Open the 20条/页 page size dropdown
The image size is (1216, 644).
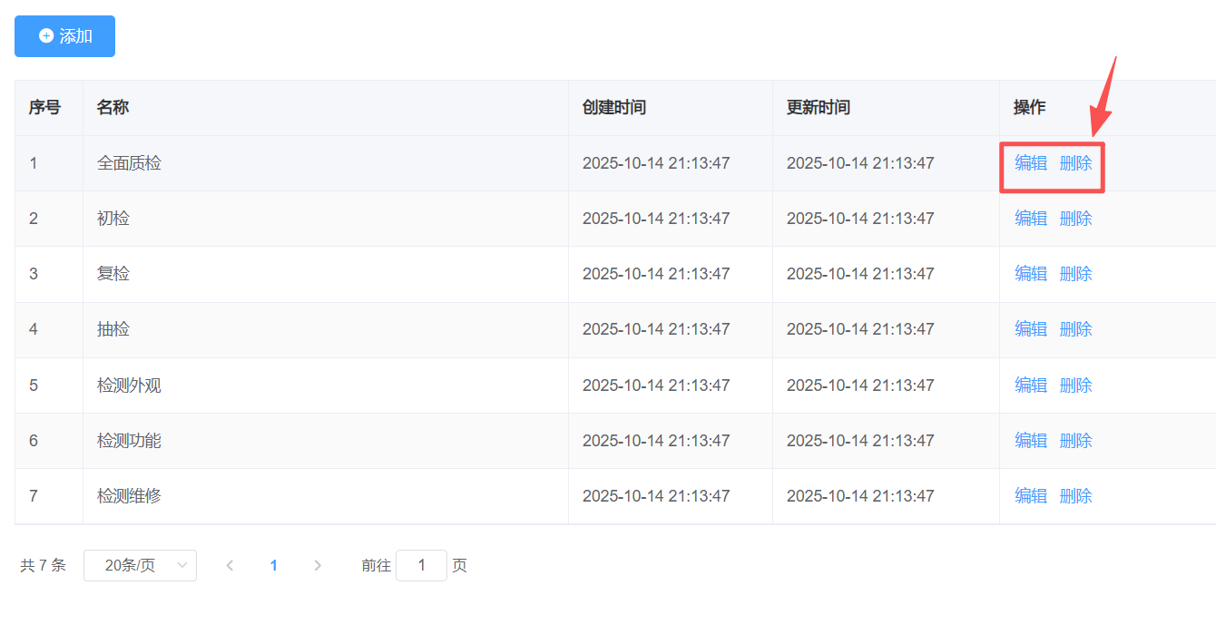tap(140, 565)
